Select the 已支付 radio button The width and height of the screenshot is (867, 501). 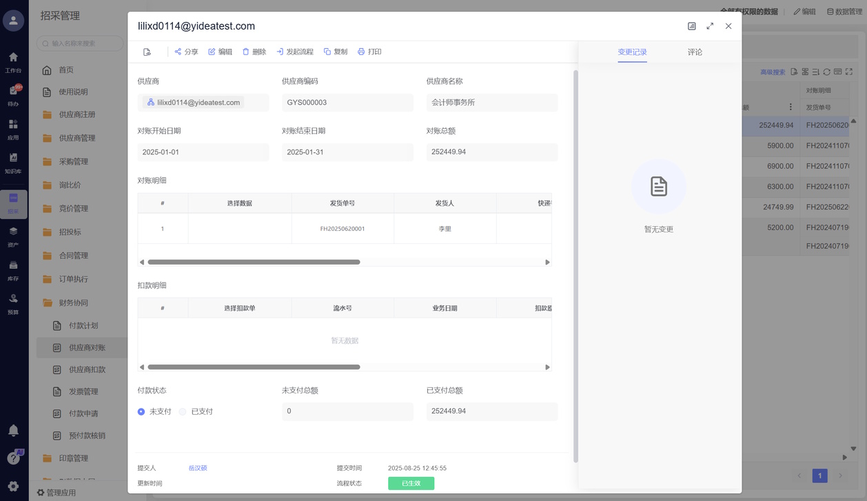[x=183, y=411]
